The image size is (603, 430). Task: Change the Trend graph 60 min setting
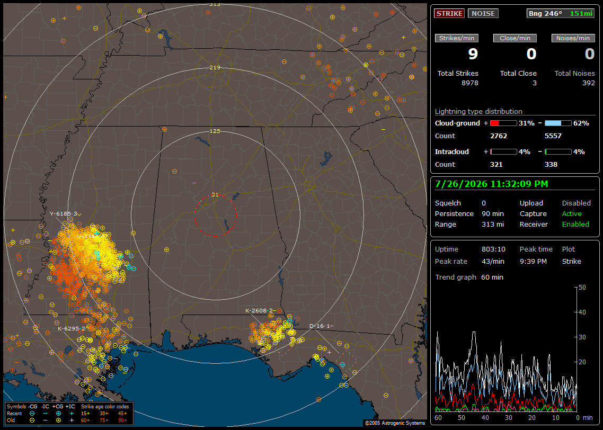[x=492, y=277]
